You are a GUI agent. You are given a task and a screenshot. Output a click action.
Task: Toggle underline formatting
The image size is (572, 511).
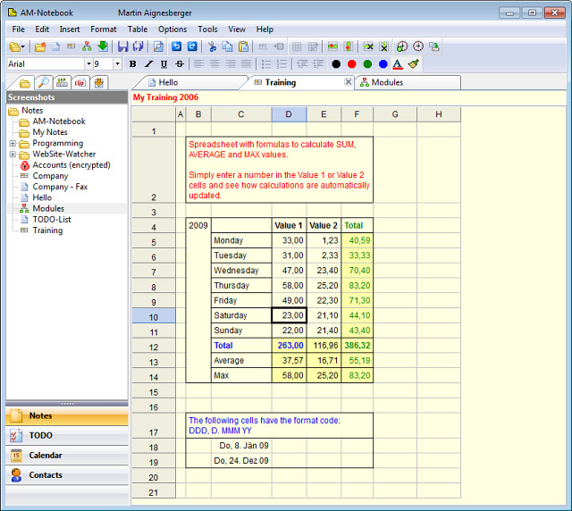click(x=164, y=63)
